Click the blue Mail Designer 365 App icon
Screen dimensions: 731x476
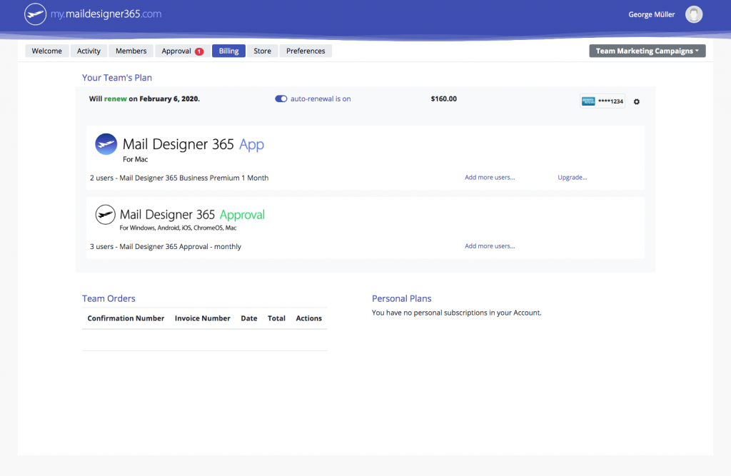(x=106, y=144)
